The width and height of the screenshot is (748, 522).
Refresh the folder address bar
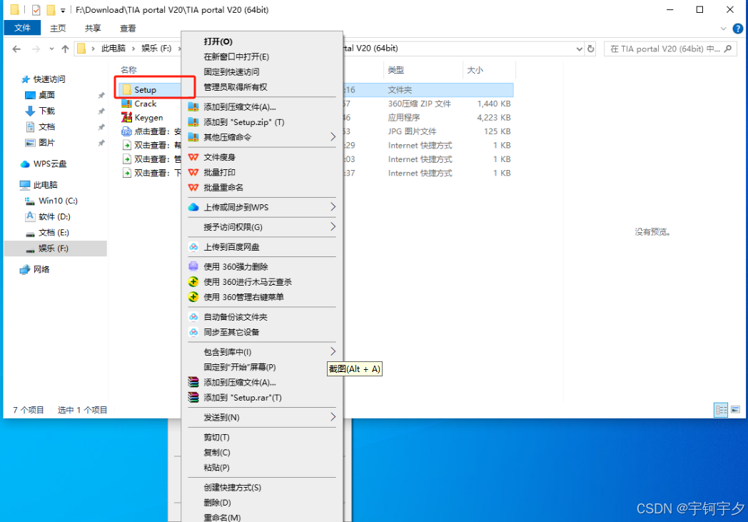coord(590,49)
